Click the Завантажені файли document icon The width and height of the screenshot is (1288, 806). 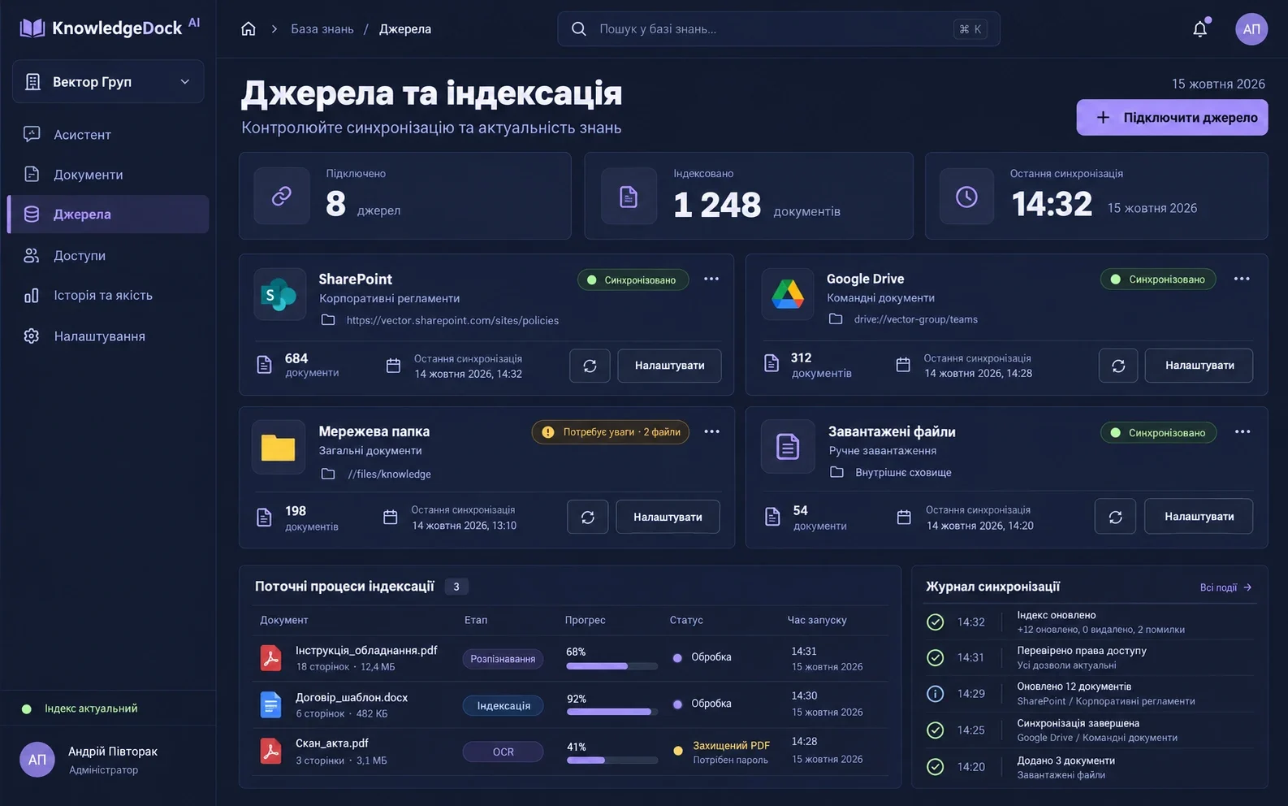coord(788,446)
